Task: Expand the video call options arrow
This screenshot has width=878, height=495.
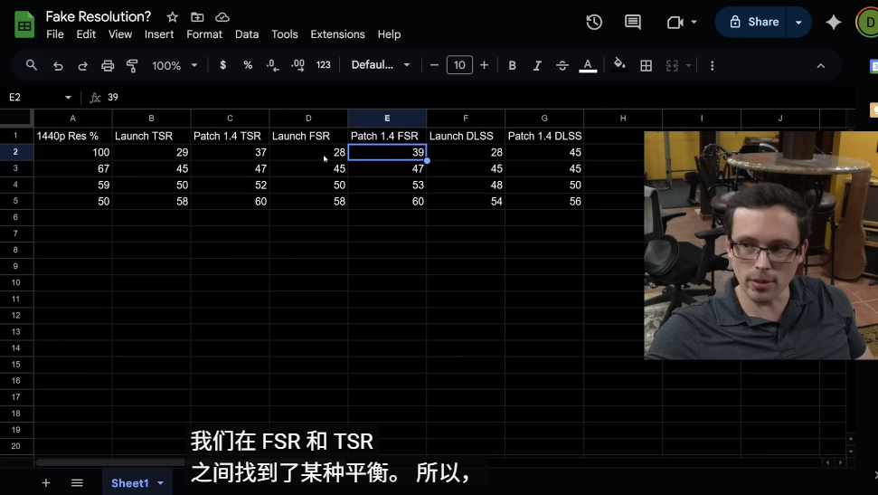Action: (694, 22)
